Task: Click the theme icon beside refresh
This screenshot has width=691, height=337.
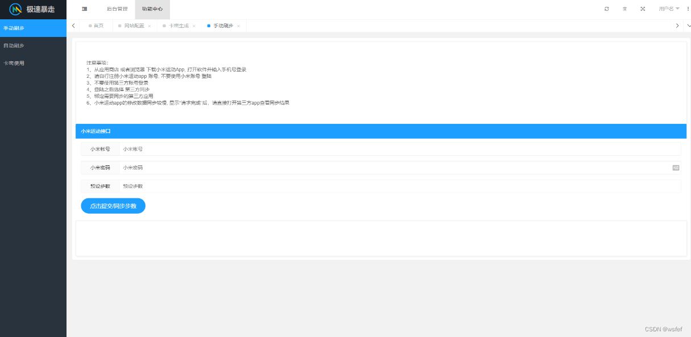Action: coord(625,9)
